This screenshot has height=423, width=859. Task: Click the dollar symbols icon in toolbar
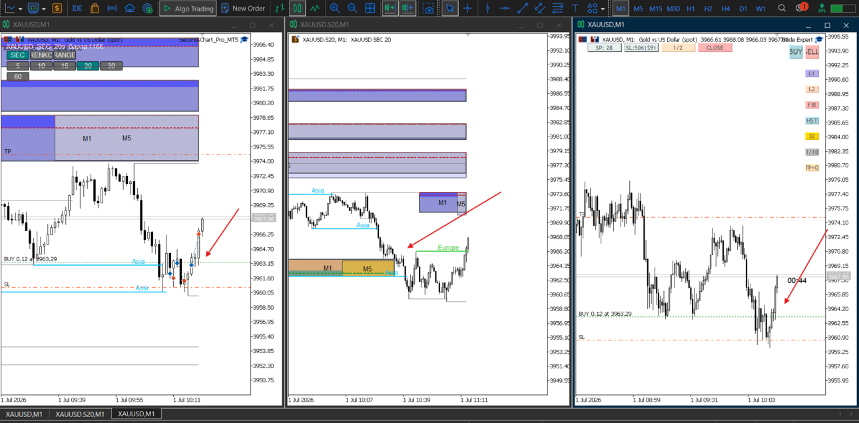(57, 9)
